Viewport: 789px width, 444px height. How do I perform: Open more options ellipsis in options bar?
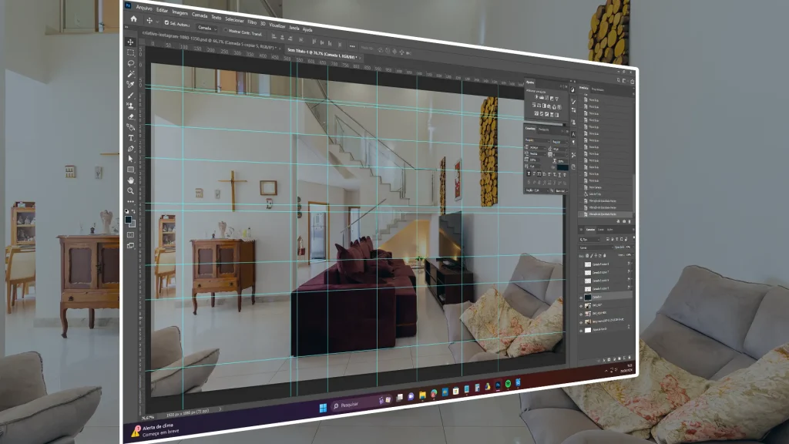(351, 46)
